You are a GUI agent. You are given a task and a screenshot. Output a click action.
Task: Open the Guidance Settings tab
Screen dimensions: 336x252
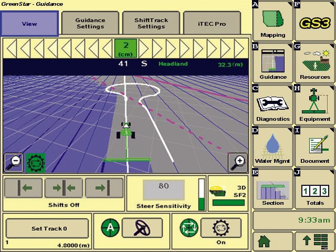pos(90,23)
